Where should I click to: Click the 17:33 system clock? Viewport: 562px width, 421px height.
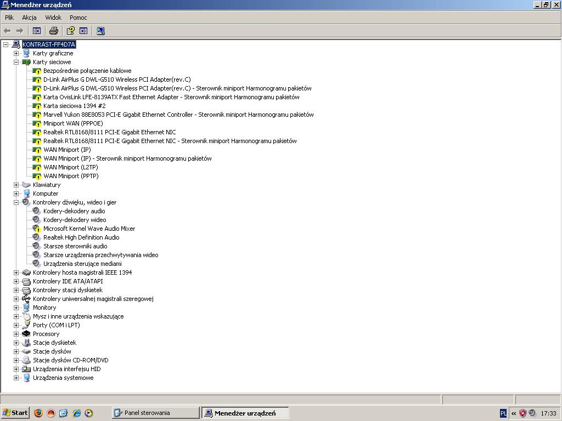[548, 413]
